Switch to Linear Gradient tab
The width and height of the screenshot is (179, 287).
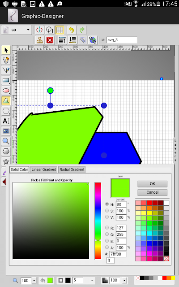[44, 170]
